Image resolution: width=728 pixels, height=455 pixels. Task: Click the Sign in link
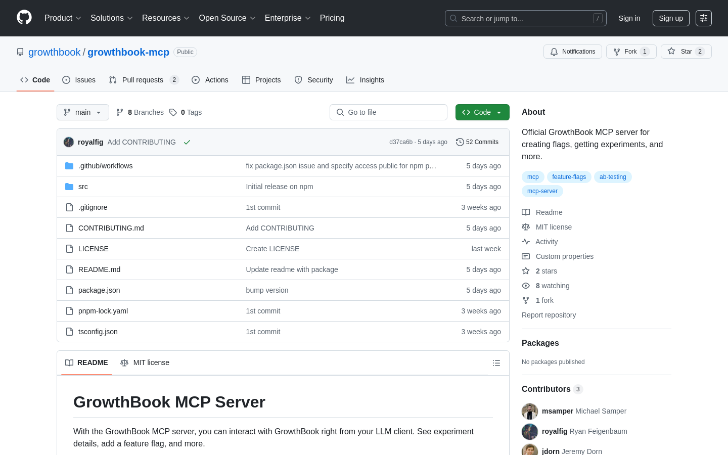pos(629,18)
